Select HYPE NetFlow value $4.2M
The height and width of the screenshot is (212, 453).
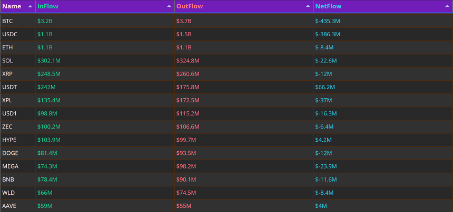pyautogui.click(x=323, y=140)
